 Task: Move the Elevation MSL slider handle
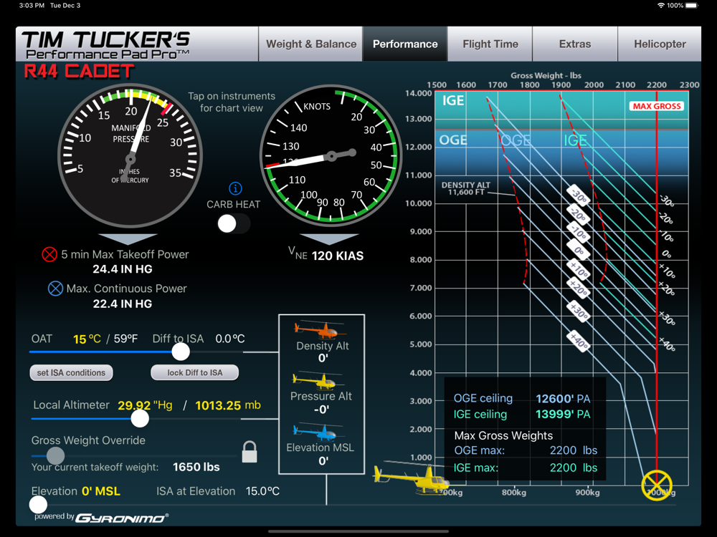click(x=38, y=505)
